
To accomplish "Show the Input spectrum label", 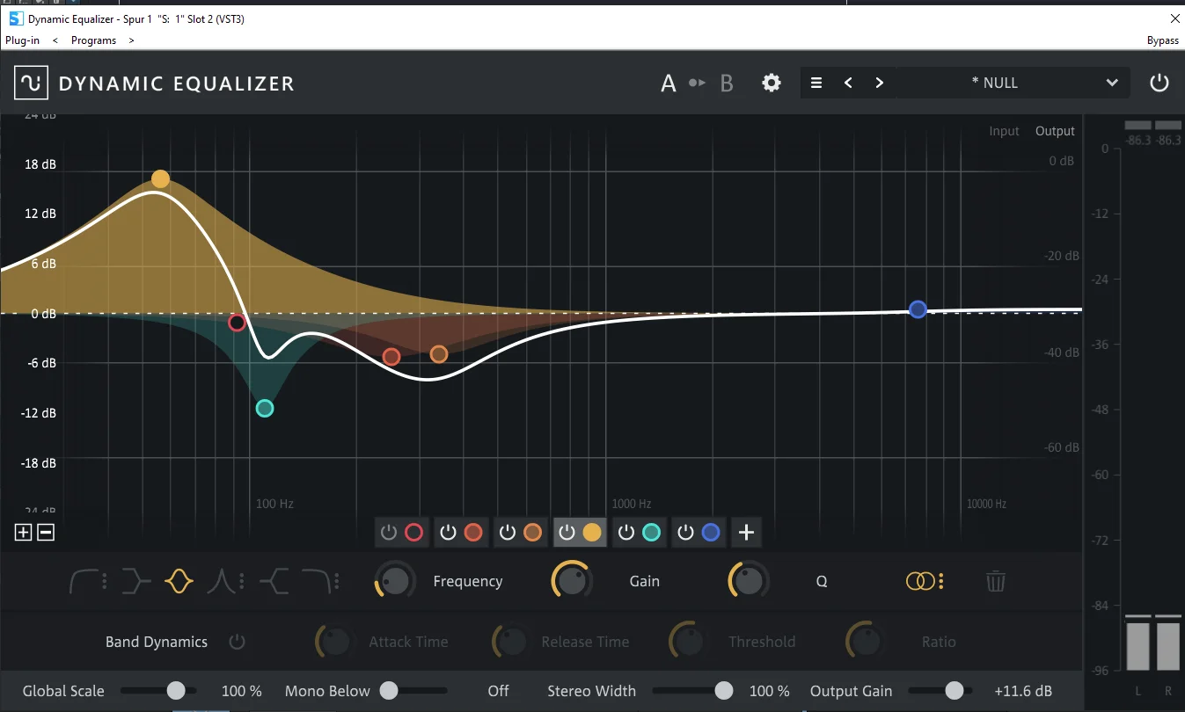I will pyautogui.click(x=1004, y=131).
